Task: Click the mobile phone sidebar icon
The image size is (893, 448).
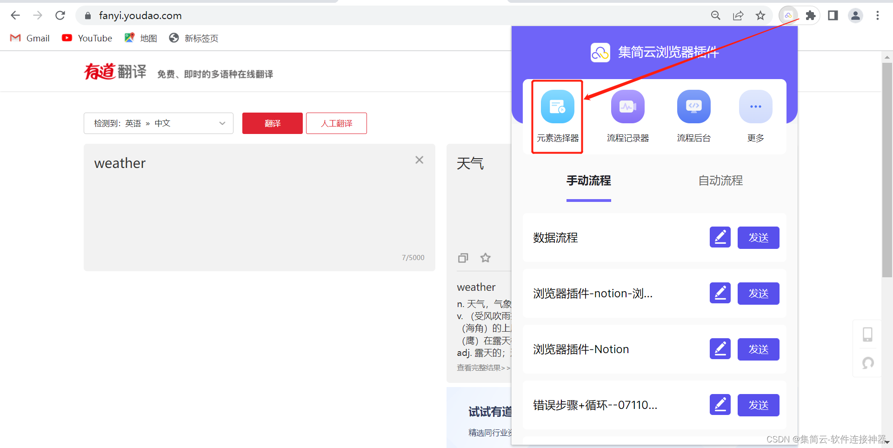Action: 867,334
